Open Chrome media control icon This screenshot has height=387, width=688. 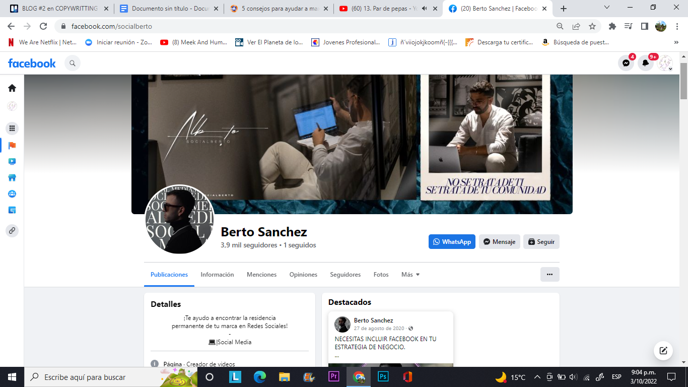coord(628,26)
